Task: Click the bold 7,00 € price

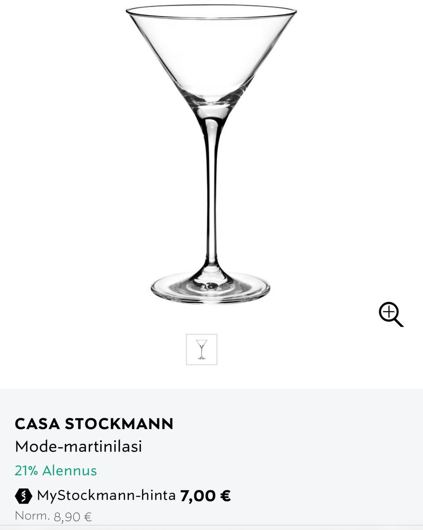Action: point(205,496)
